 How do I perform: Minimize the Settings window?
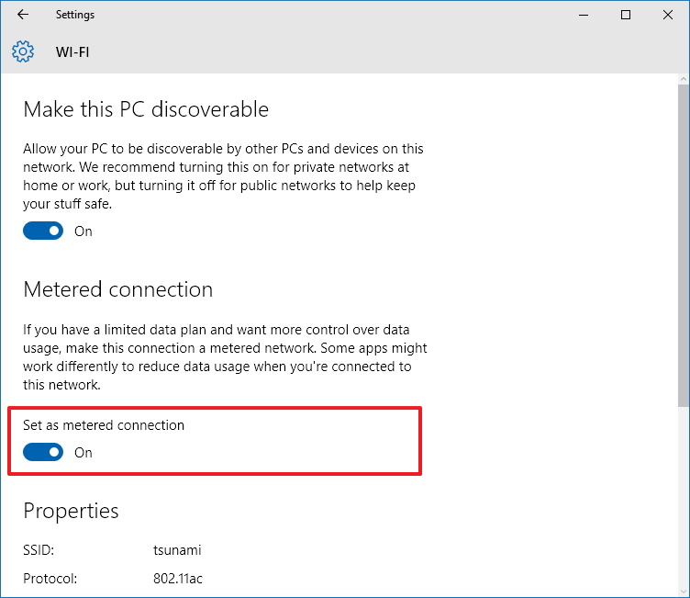(x=584, y=15)
